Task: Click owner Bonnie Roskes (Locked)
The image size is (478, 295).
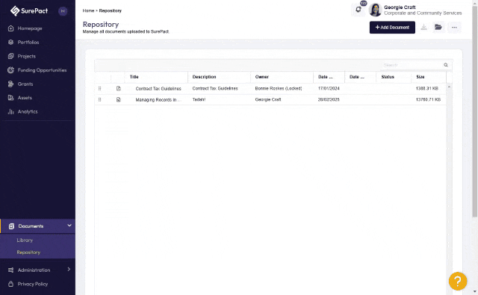Action: pos(279,88)
